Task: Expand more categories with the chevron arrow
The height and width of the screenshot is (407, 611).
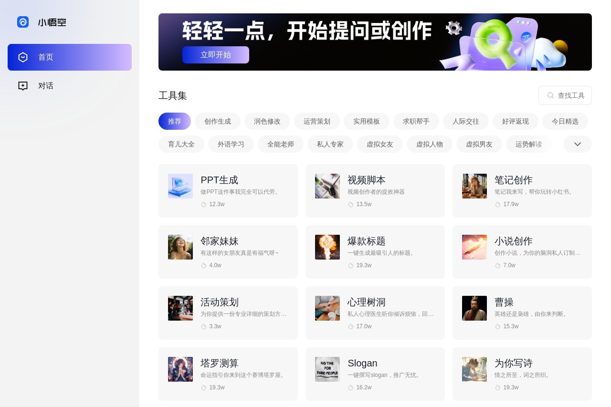Action: pyautogui.click(x=578, y=144)
